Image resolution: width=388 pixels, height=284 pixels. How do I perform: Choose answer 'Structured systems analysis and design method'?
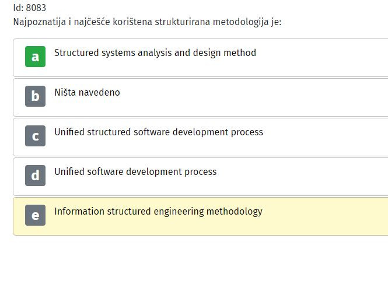(155, 52)
